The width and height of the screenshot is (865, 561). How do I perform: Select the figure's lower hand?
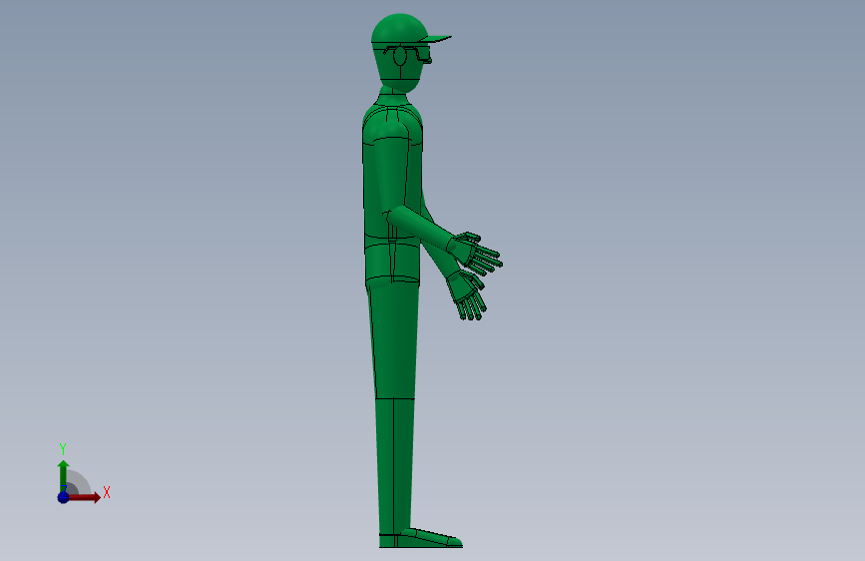467,295
